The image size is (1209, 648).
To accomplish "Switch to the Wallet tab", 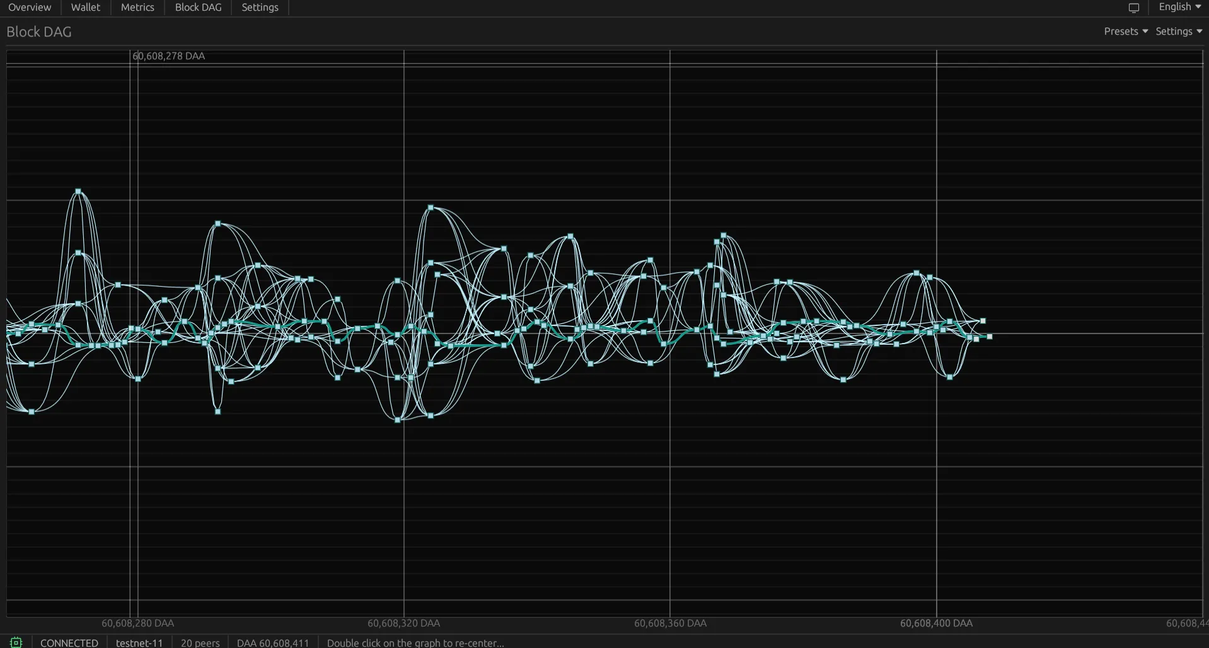I will (x=85, y=8).
